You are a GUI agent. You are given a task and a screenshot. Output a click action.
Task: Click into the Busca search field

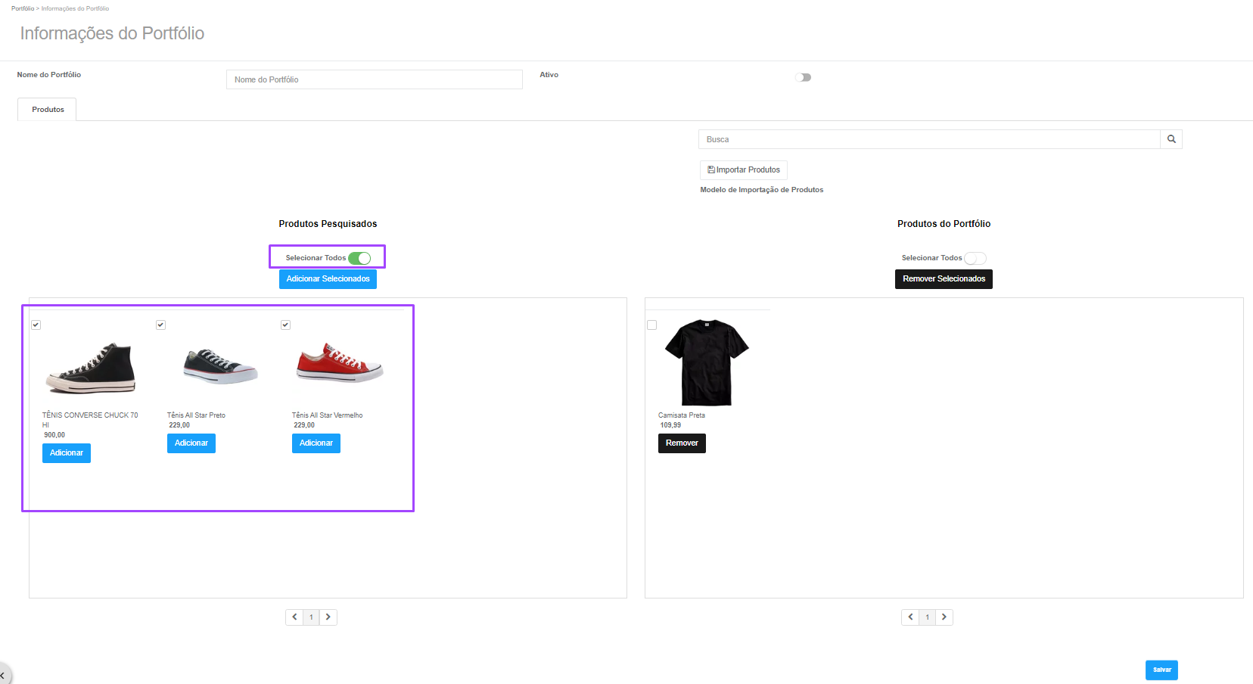[929, 139]
